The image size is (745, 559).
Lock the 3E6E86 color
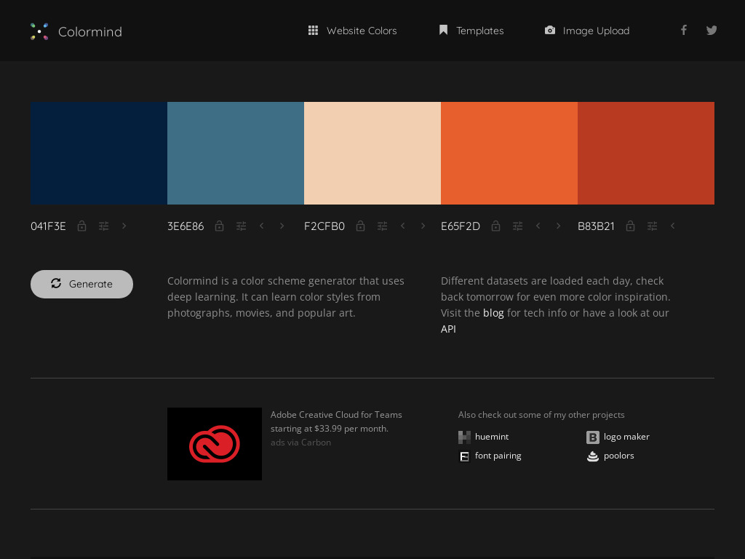point(219,226)
